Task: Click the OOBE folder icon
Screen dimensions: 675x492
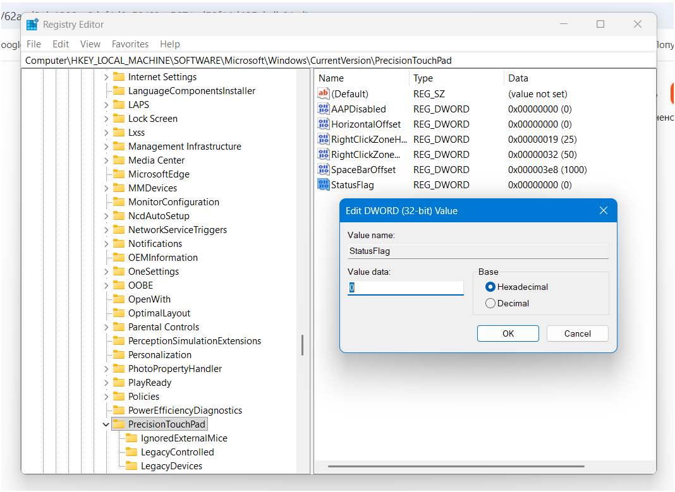Action: (x=119, y=285)
